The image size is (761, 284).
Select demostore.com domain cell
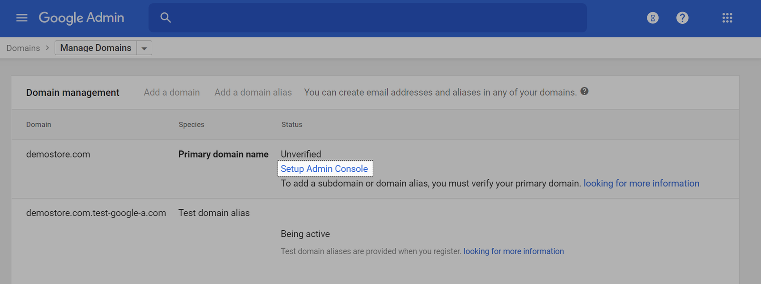[x=58, y=154]
